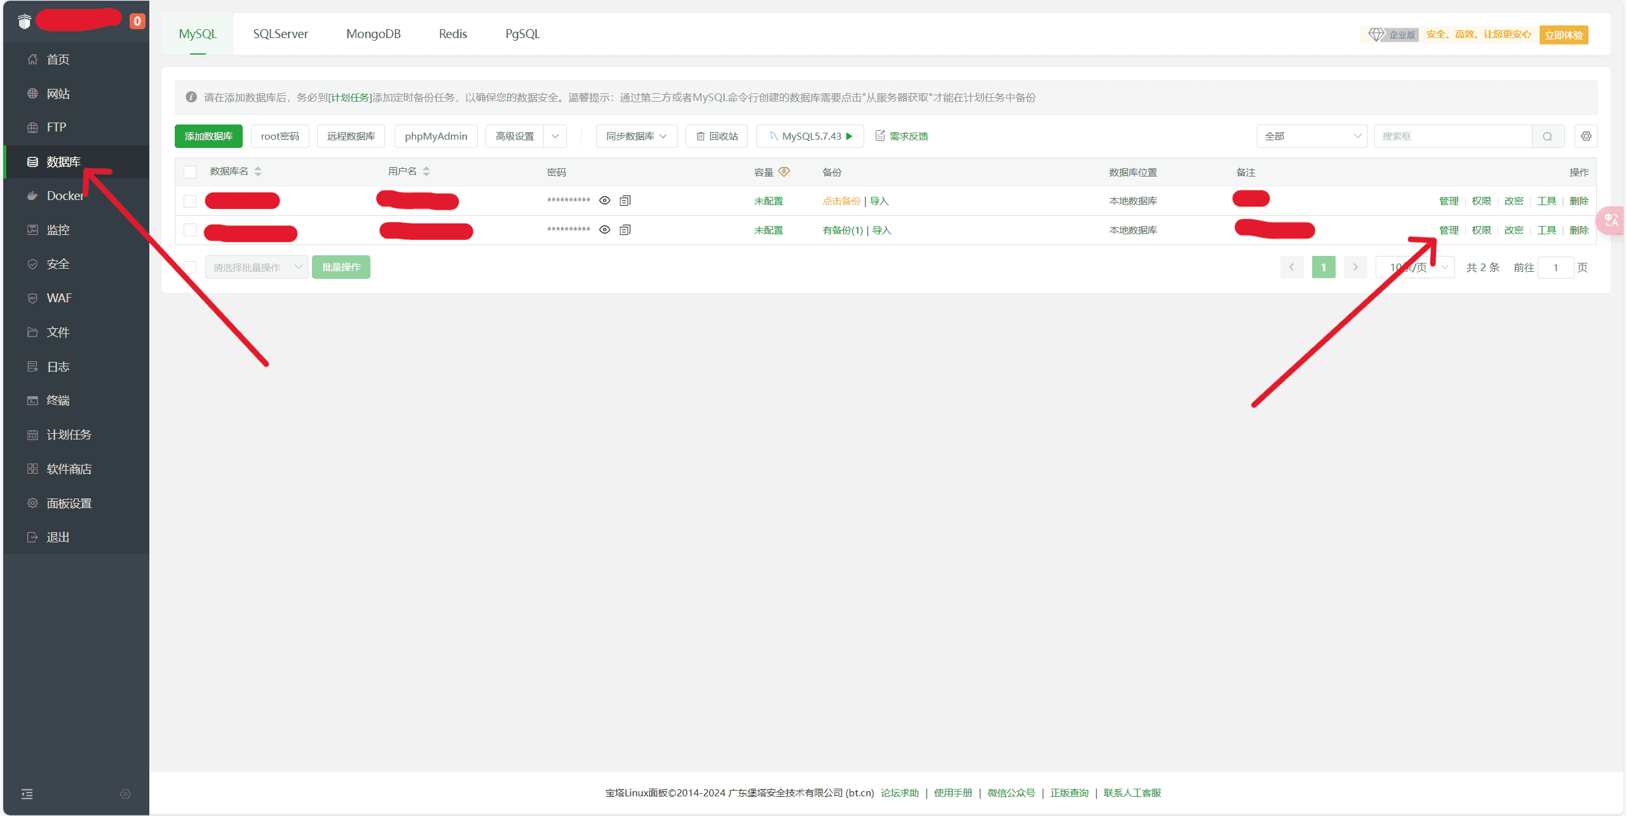This screenshot has width=1626, height=816.
Task: Open the 全部 filter dropdown
Action: pos(1311,135)
